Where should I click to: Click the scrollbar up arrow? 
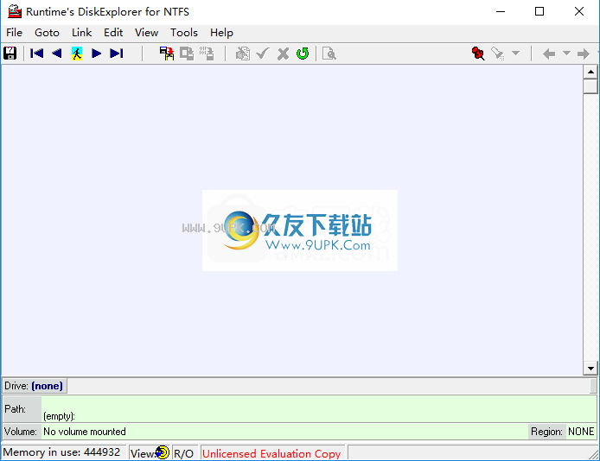pyautogui.click(x=590, y=72)
